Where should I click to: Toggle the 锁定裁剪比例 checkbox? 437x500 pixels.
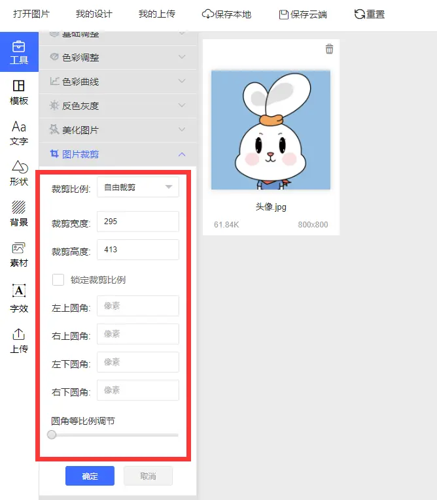coord(58,280)
